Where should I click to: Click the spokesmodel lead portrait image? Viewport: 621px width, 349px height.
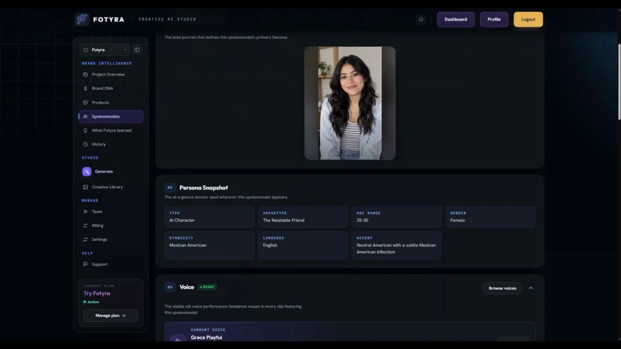(x=350, y=103)
